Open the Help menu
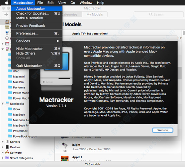This screenshot has width=185, height=167. click(100, 3)
